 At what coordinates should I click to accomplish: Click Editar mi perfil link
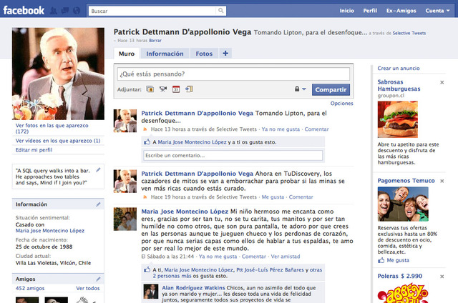[x=34, y=150]
